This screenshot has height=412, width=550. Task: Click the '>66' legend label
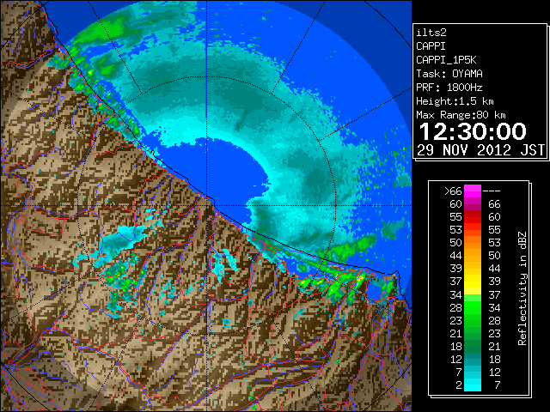coord(453,191)
